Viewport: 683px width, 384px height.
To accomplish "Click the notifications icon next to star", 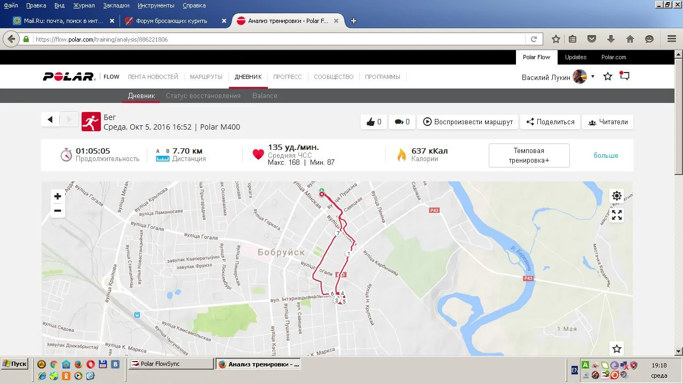I will click(624, 76).
